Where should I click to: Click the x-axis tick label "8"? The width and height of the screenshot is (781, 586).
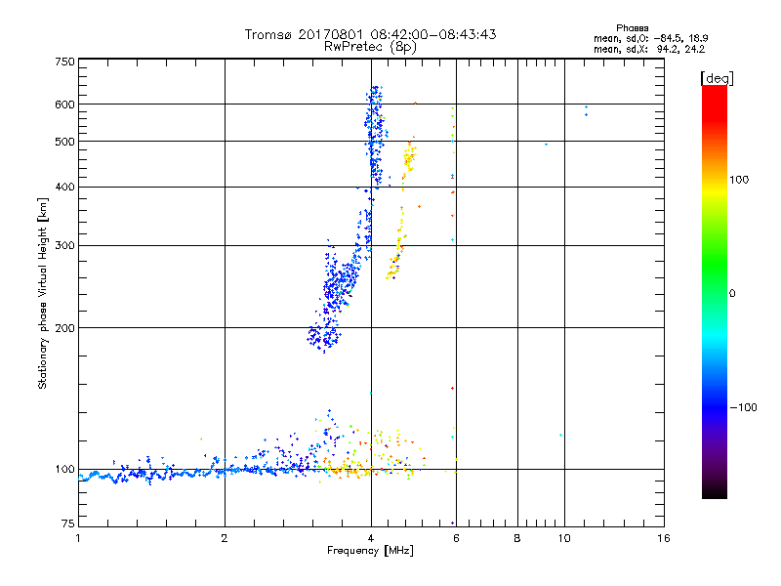point(517,538)
